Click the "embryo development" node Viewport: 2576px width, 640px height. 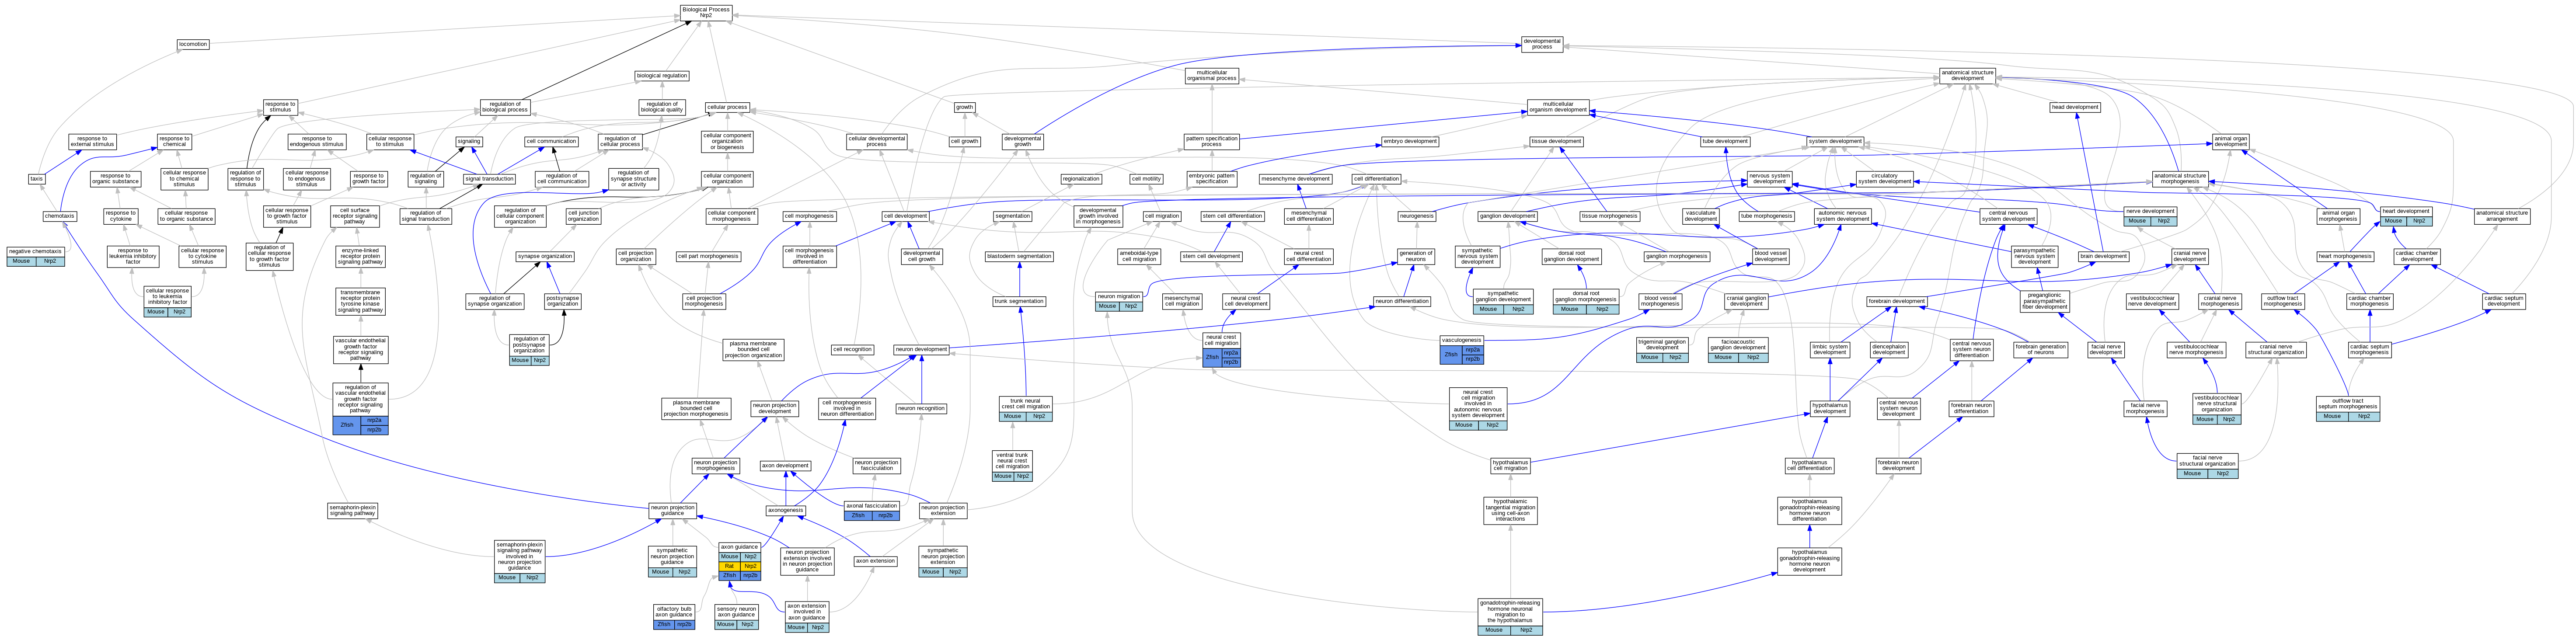[x=1410, y=141]
